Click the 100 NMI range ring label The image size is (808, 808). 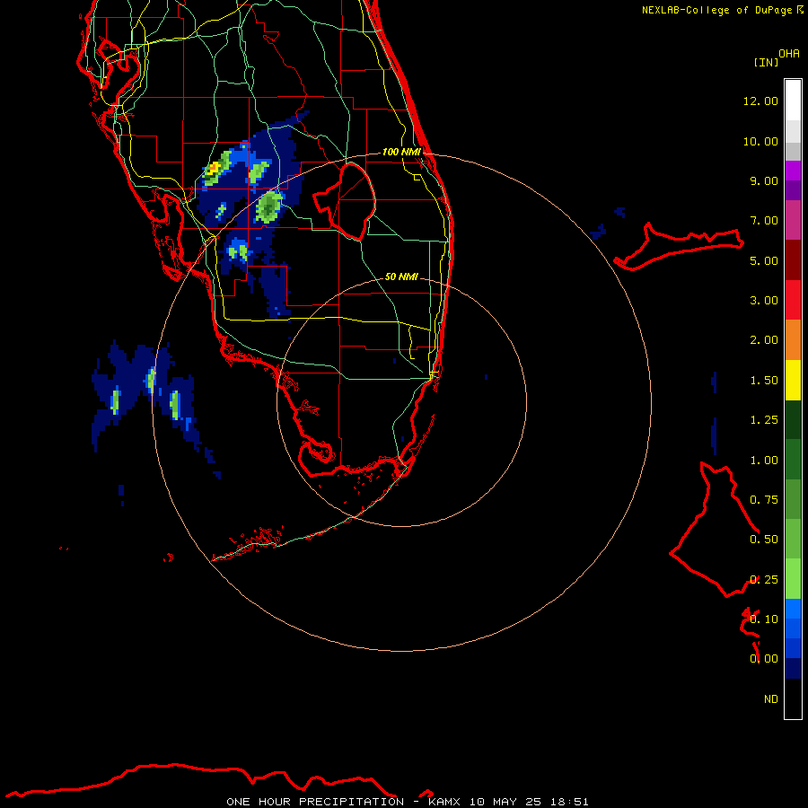[401, 152]
